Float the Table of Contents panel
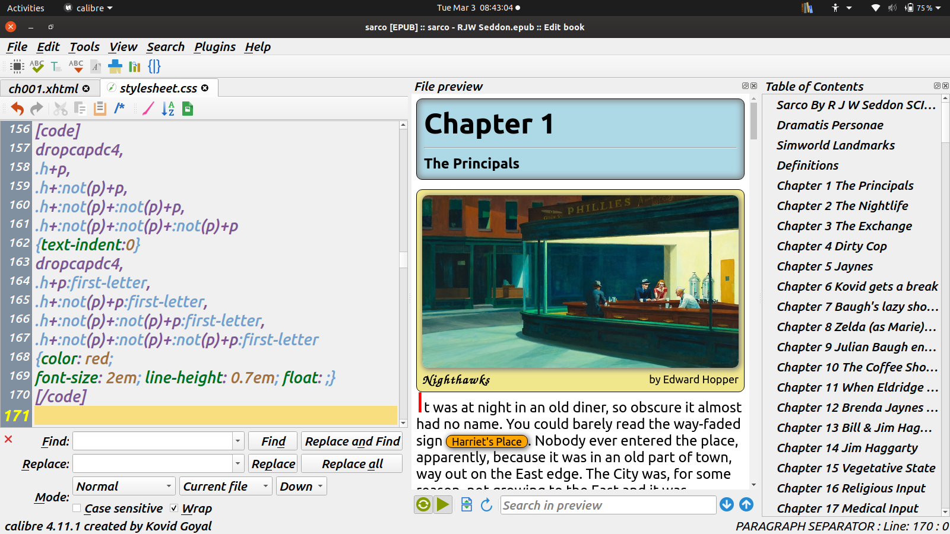 coord(937,86)
